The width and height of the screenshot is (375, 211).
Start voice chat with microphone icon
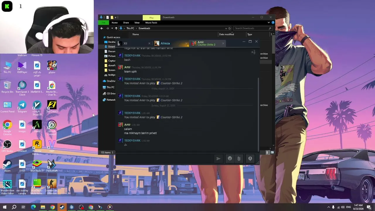pyautogui.click(x=250, y=159)
